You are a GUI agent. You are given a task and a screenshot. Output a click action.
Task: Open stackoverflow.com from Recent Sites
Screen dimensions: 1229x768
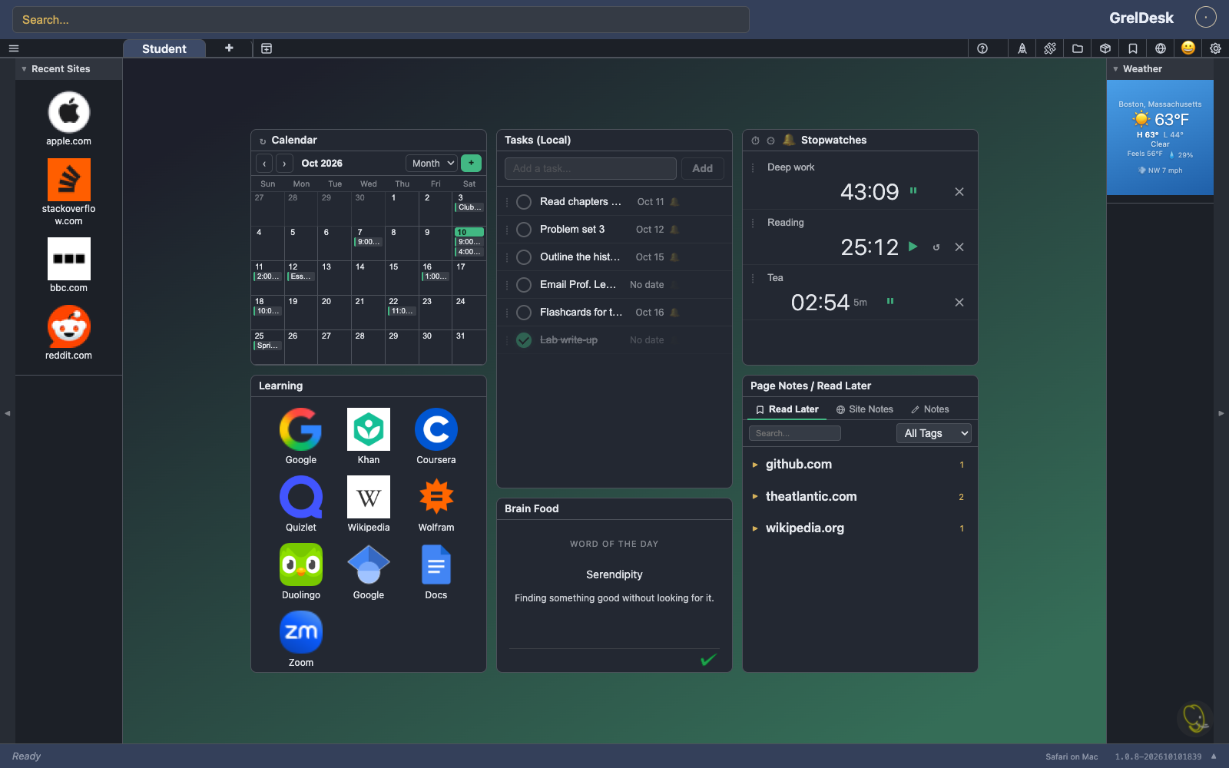(69, 192)
